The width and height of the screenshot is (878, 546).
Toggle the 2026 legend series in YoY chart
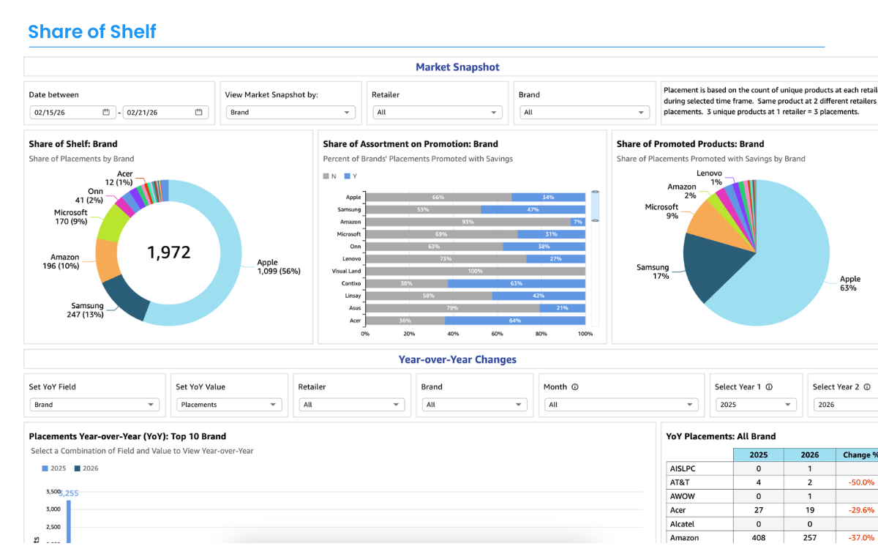(x=86, y=468)
